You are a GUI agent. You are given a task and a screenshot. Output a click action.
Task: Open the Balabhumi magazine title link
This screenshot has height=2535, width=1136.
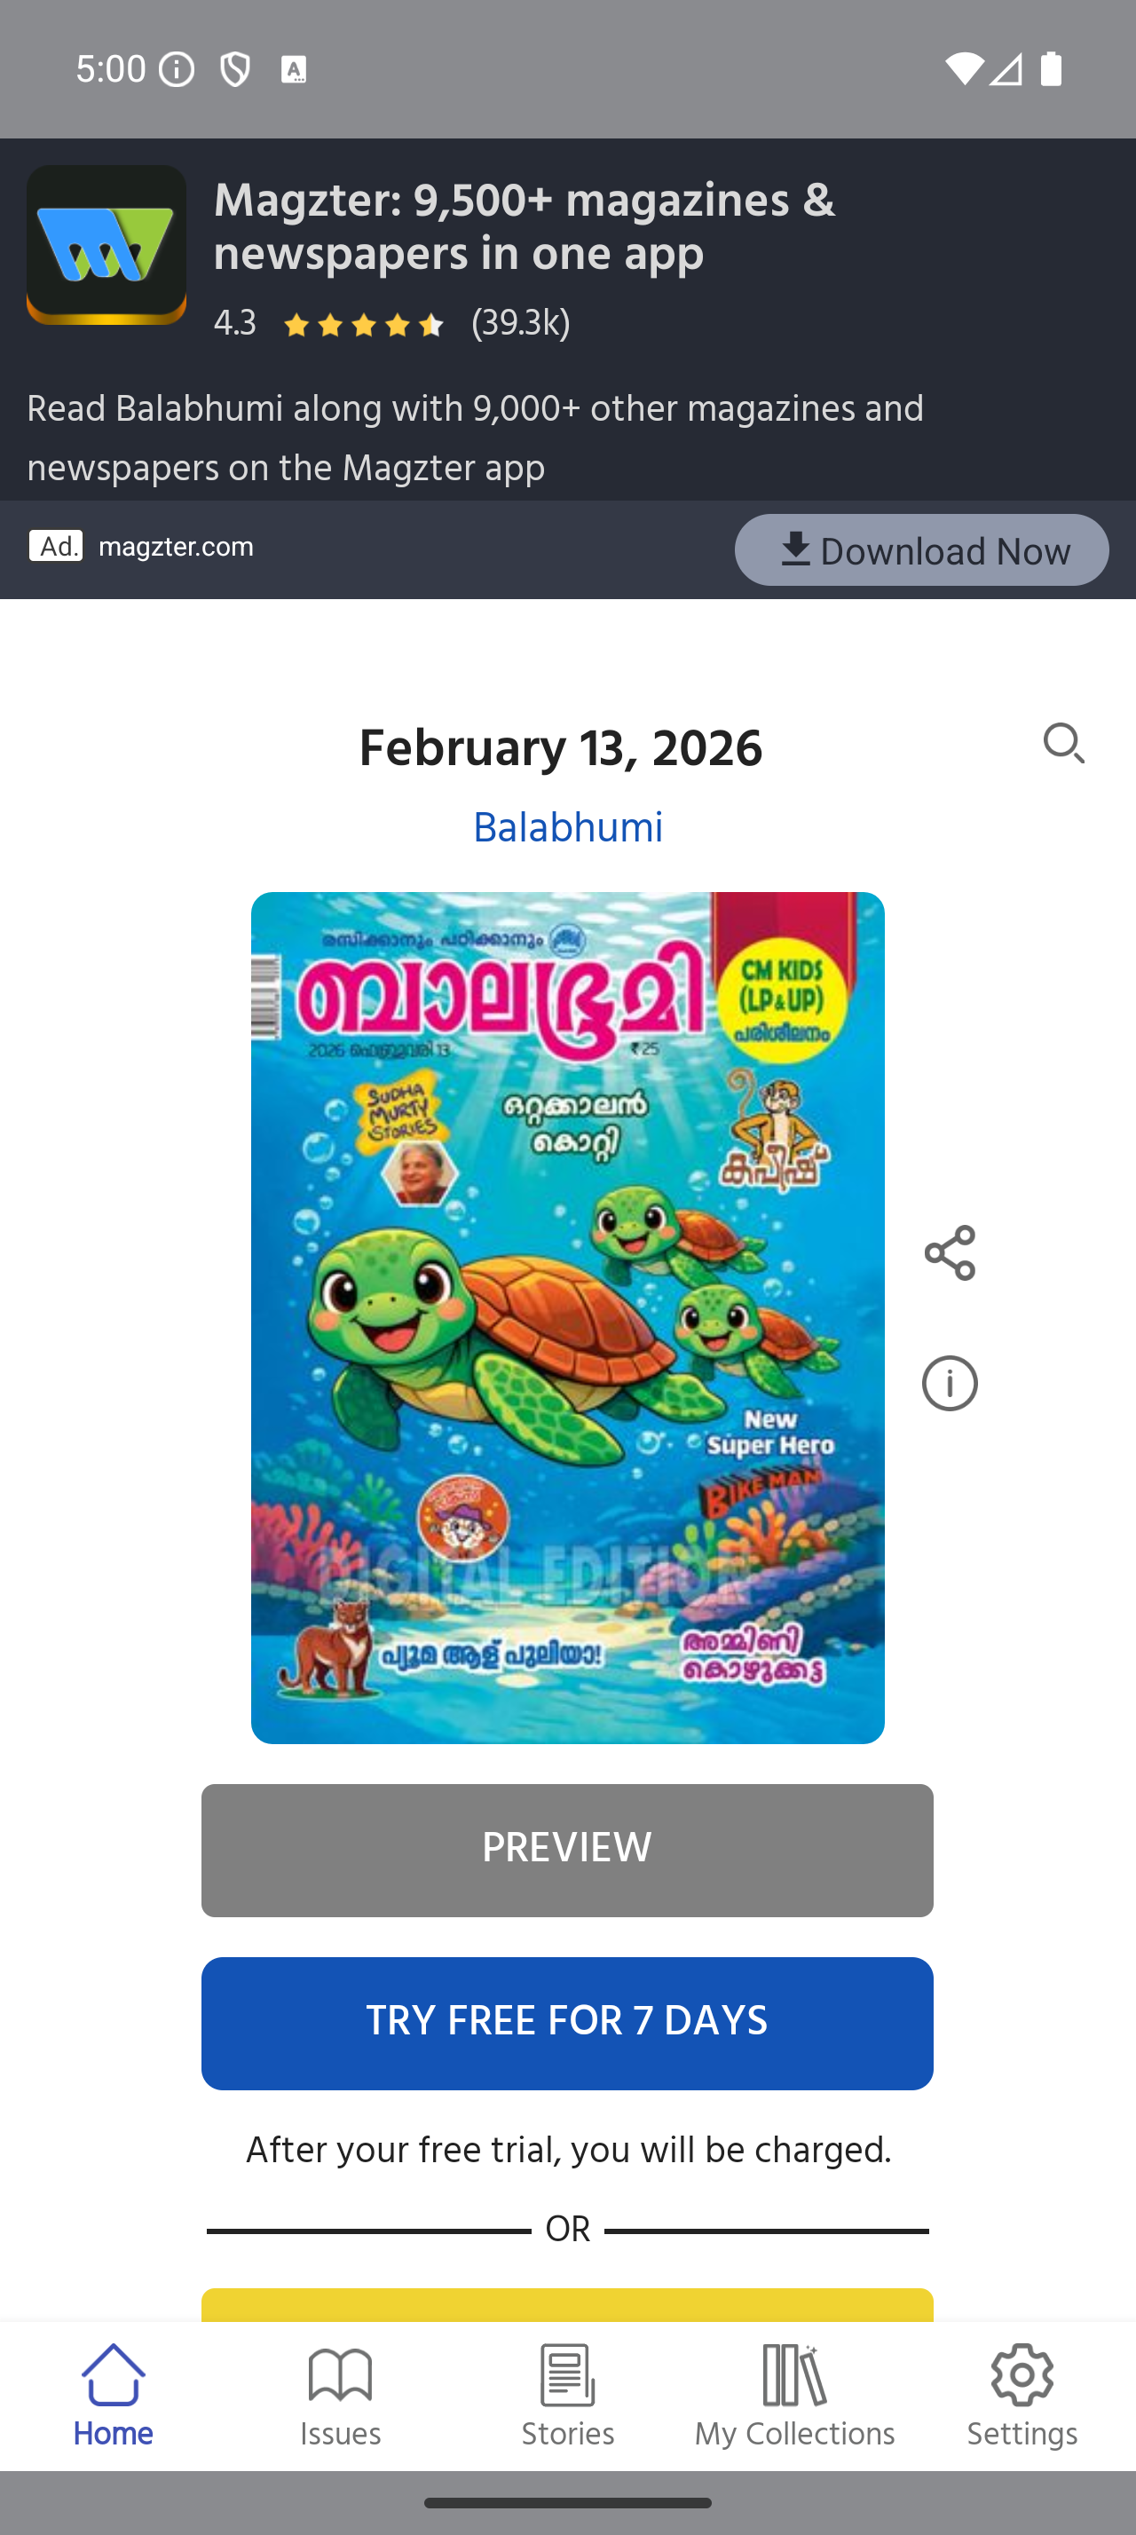coord(567,827)
